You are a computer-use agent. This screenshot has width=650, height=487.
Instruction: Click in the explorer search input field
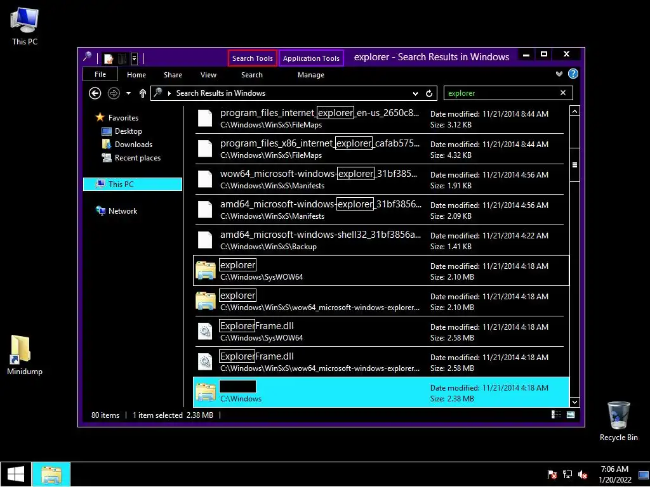pyautogui.click(x=503, y=93)
